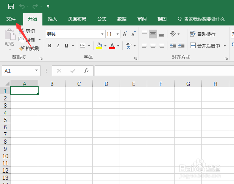Click the fx insert function icon

pyautogui.click(x=86, y=71)
